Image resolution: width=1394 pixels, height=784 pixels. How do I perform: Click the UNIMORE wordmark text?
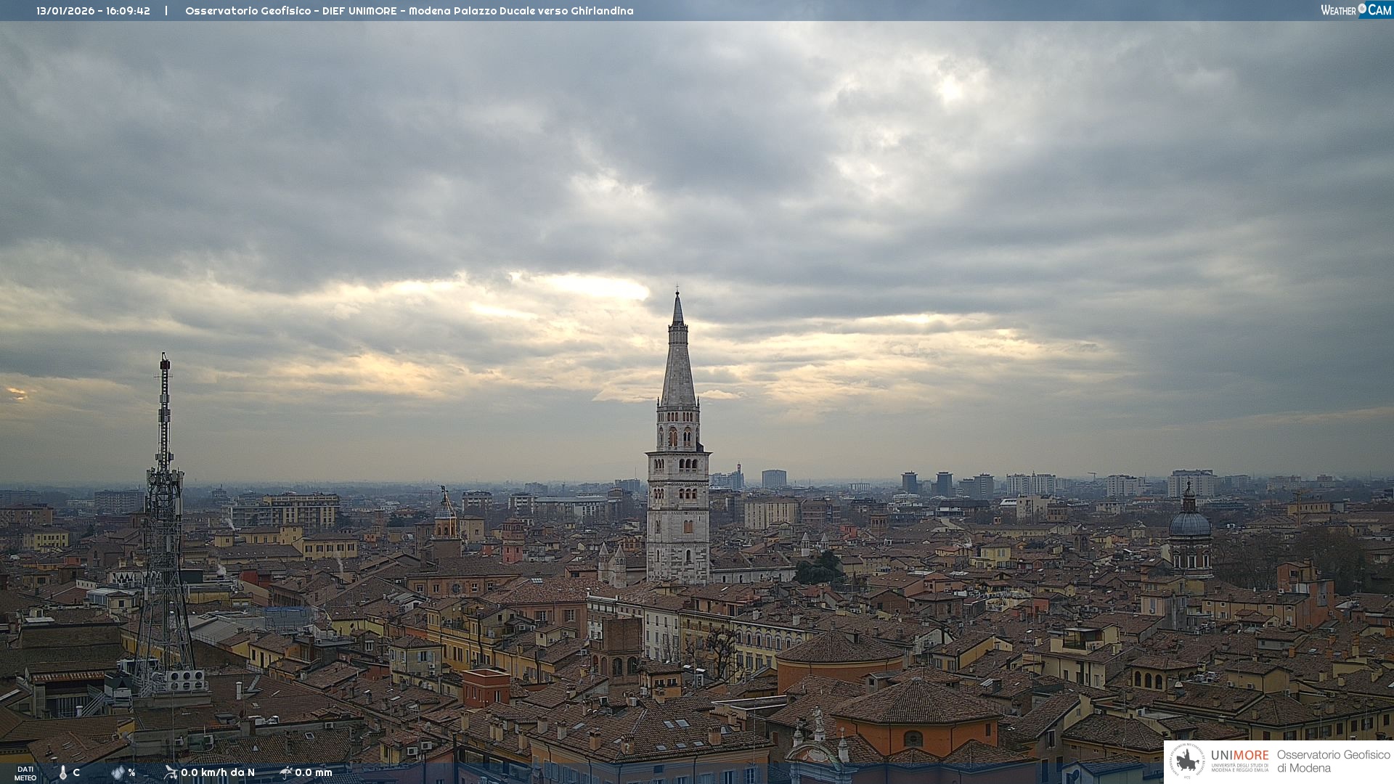pyautogui.click(x=1239, y=755)
